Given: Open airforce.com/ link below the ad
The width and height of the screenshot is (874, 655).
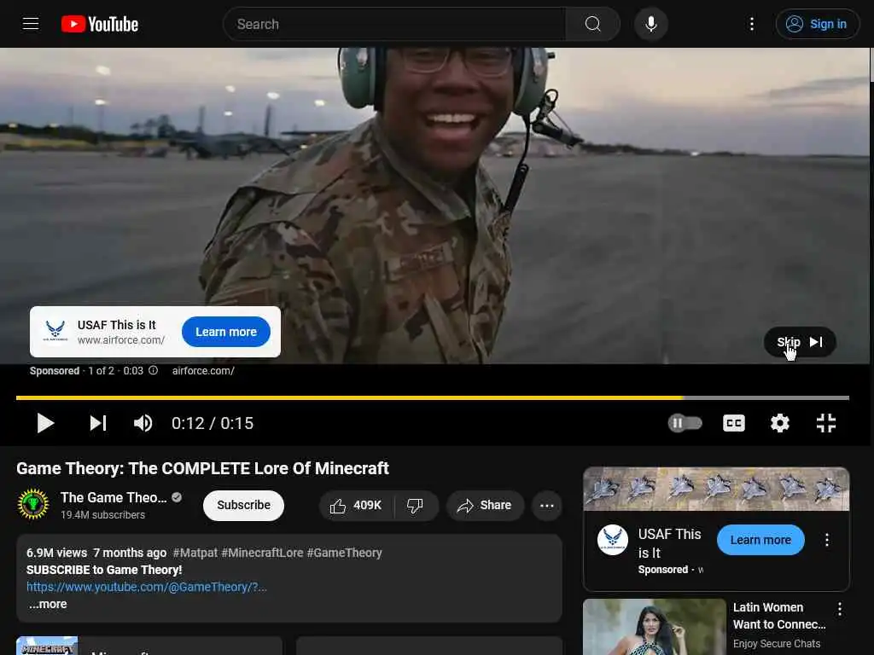Looking at the screenshot, I should pos(203,370).
